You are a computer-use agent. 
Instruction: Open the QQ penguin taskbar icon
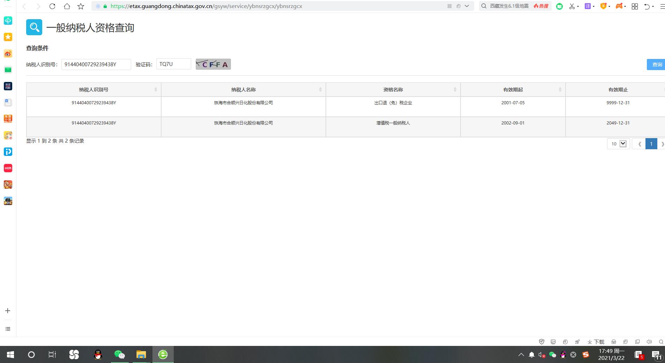(98, 355)
